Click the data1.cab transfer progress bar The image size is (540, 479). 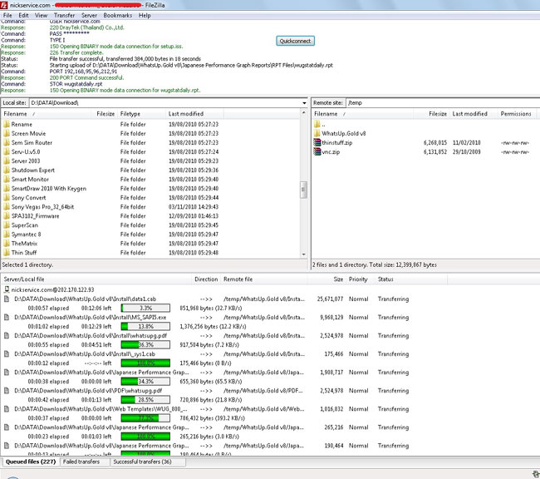tap(146, 307)
